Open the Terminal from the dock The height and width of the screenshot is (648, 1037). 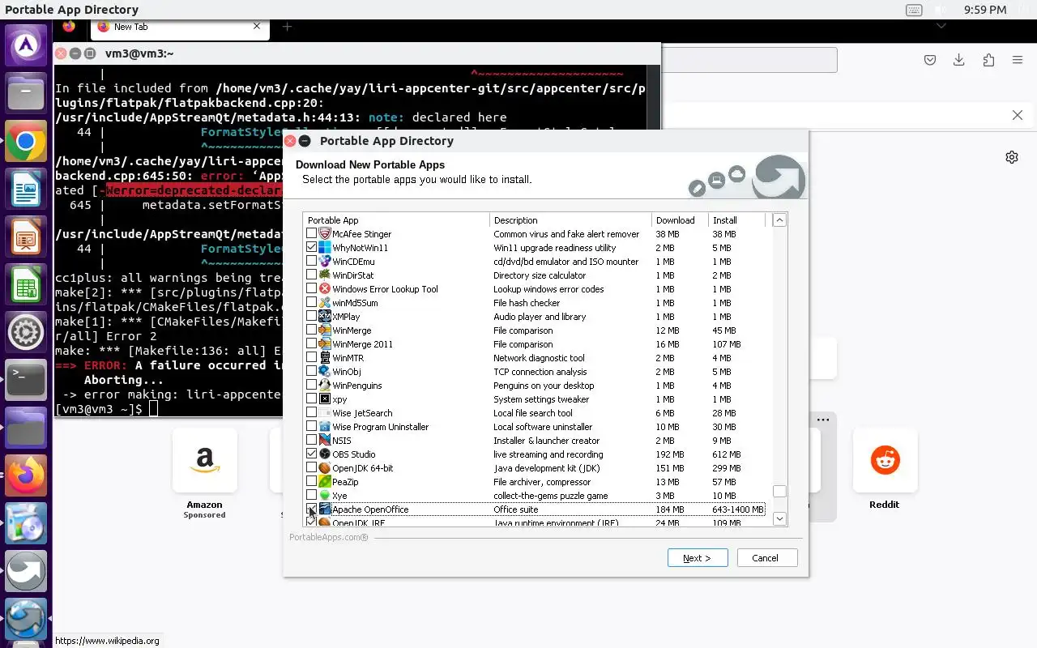pos(26,381)
